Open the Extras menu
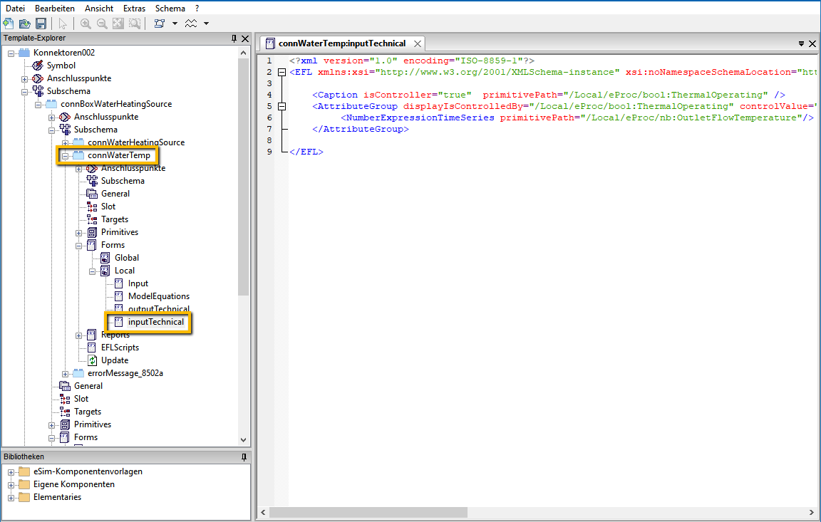Image resolution: width=821 pixels, height=522 pixels. tap(135, 9)
